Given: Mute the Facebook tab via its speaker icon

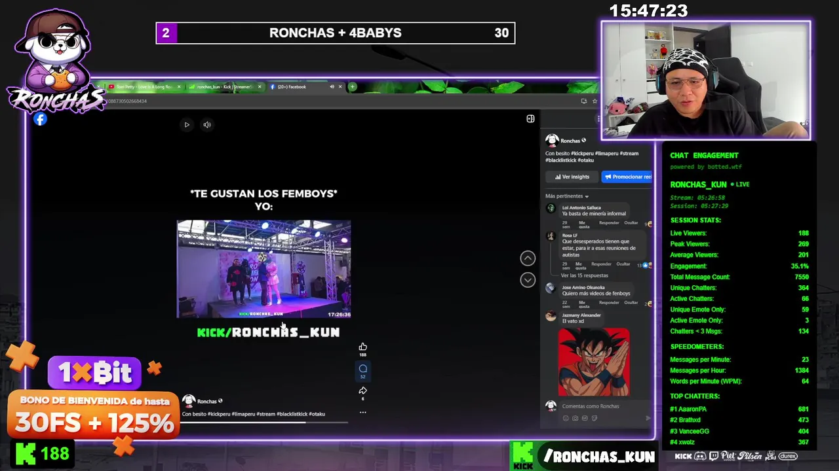Looking at the screenshot, I should [x=332, y=86].
